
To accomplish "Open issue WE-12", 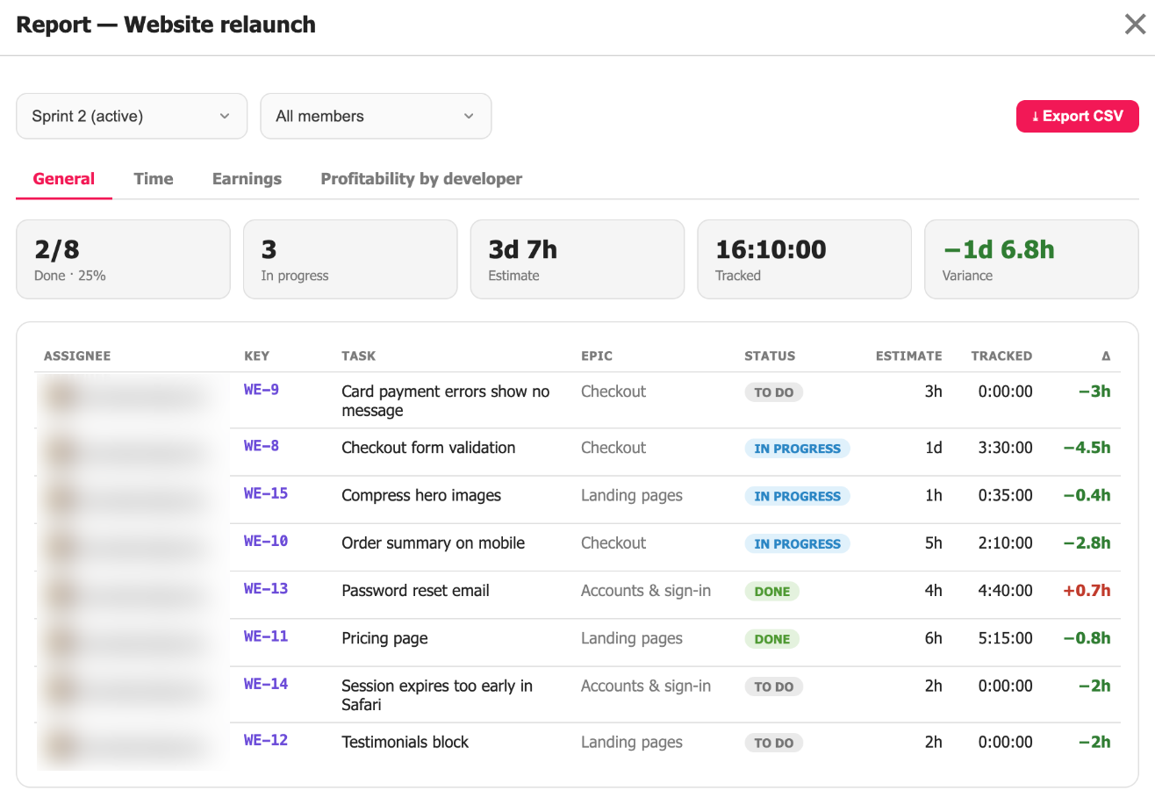I will [266, 740].
